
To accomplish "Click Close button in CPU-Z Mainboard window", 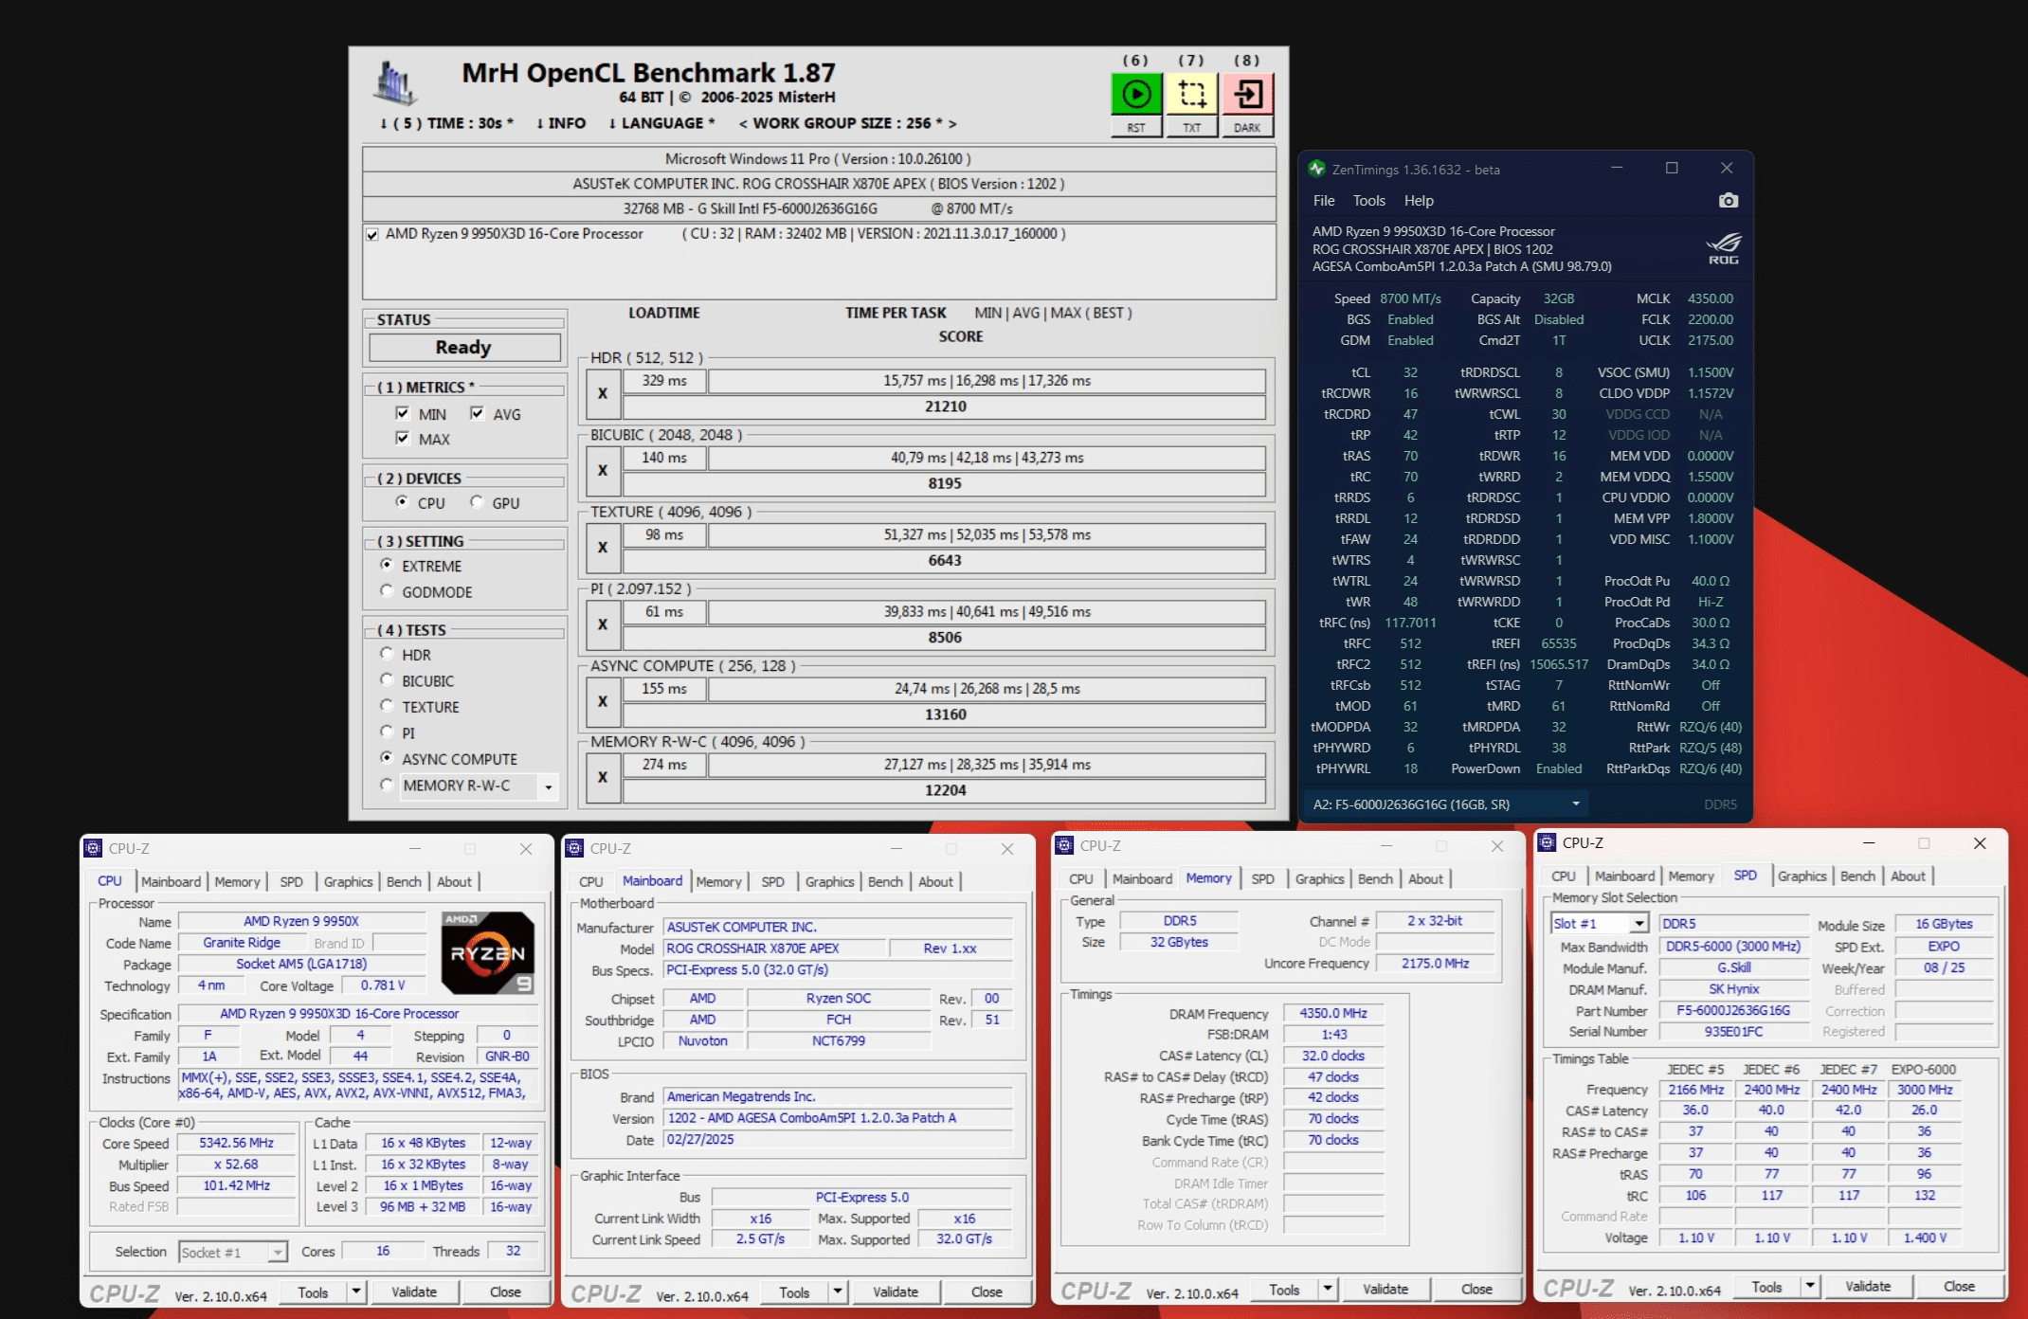I will point(987,1292).
